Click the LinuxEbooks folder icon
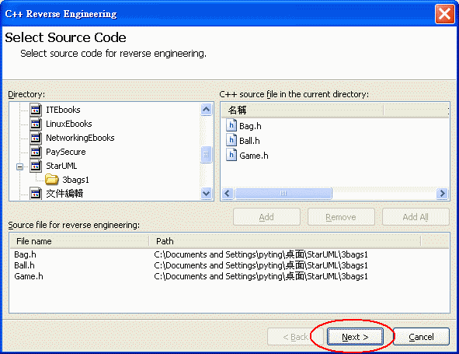 tap(36, 124)
